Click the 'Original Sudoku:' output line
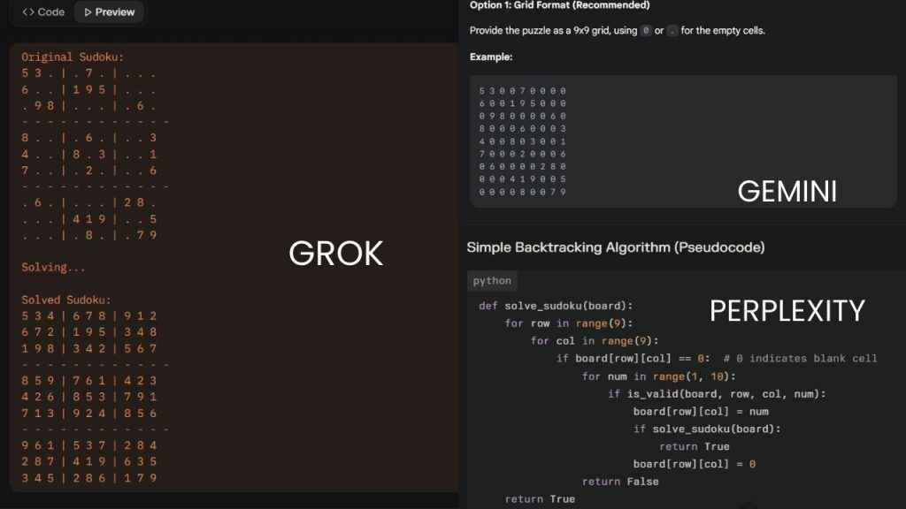Image resolution: width=906 pixels, height=509 pixels. [x=73, y=57]
